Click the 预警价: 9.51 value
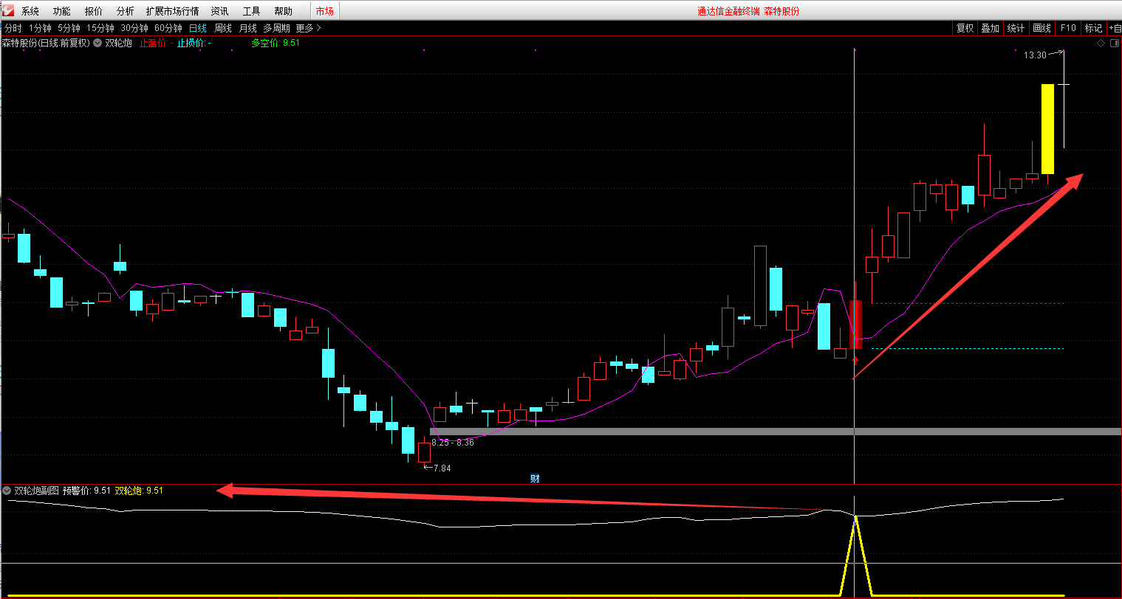Viewport: 1122px width, 599px height. click(x=87, y=491)
